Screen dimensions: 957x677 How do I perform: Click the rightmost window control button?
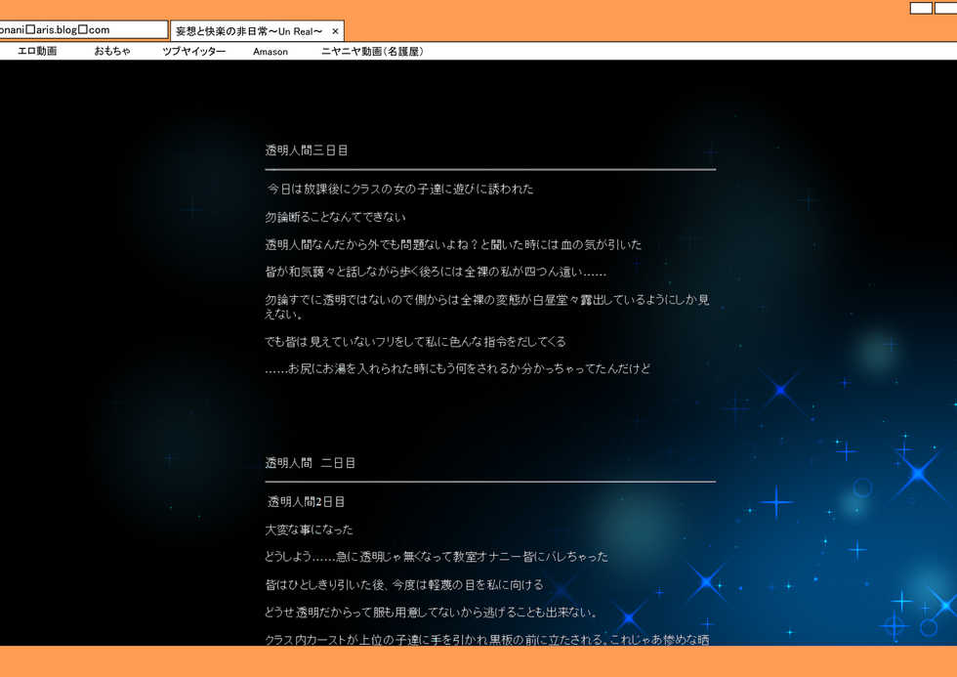coord(945,8)
